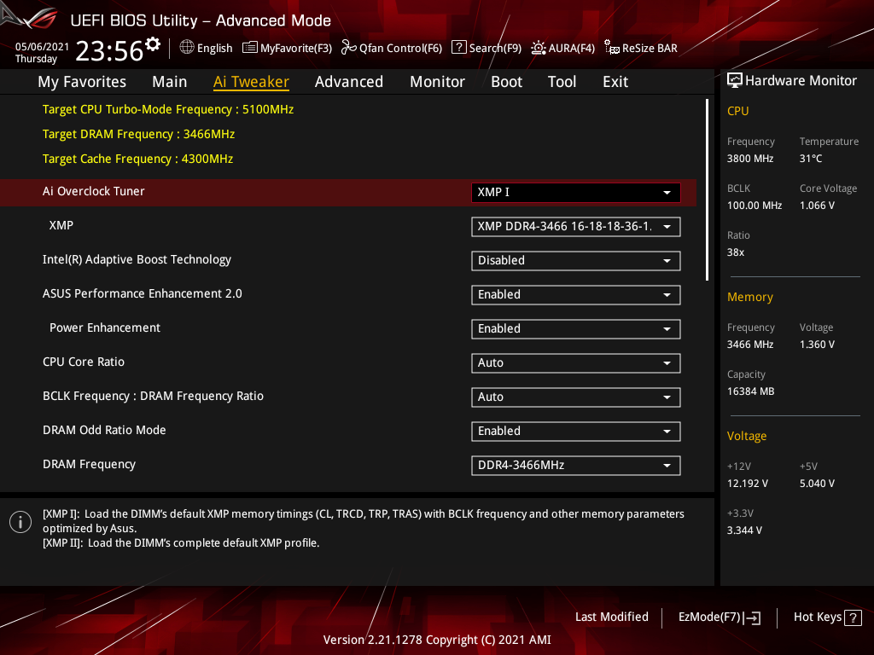Click Target Cache Frequency : 4300MHz text
Image resolution: width=874 pixels, height=655 pixels.
[137, 159]
